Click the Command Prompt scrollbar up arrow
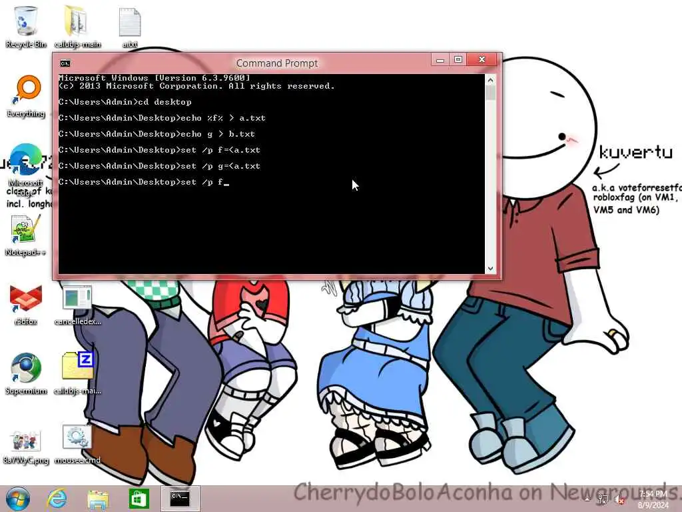Viewport: 682px width, 512px height. point(490,80)
